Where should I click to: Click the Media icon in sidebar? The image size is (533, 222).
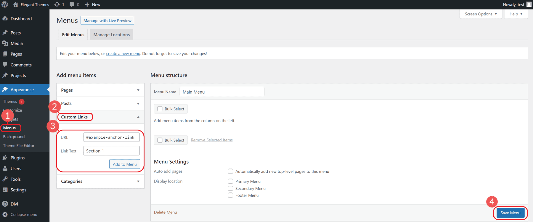pos(5,43)
